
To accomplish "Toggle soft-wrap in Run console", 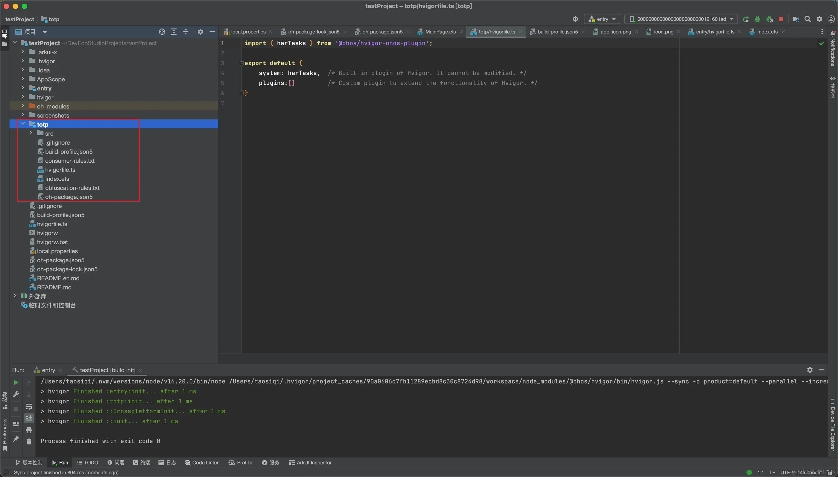I will (x=29, y=406).
